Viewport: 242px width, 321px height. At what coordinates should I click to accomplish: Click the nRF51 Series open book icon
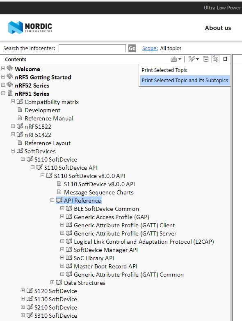(10, 93)
